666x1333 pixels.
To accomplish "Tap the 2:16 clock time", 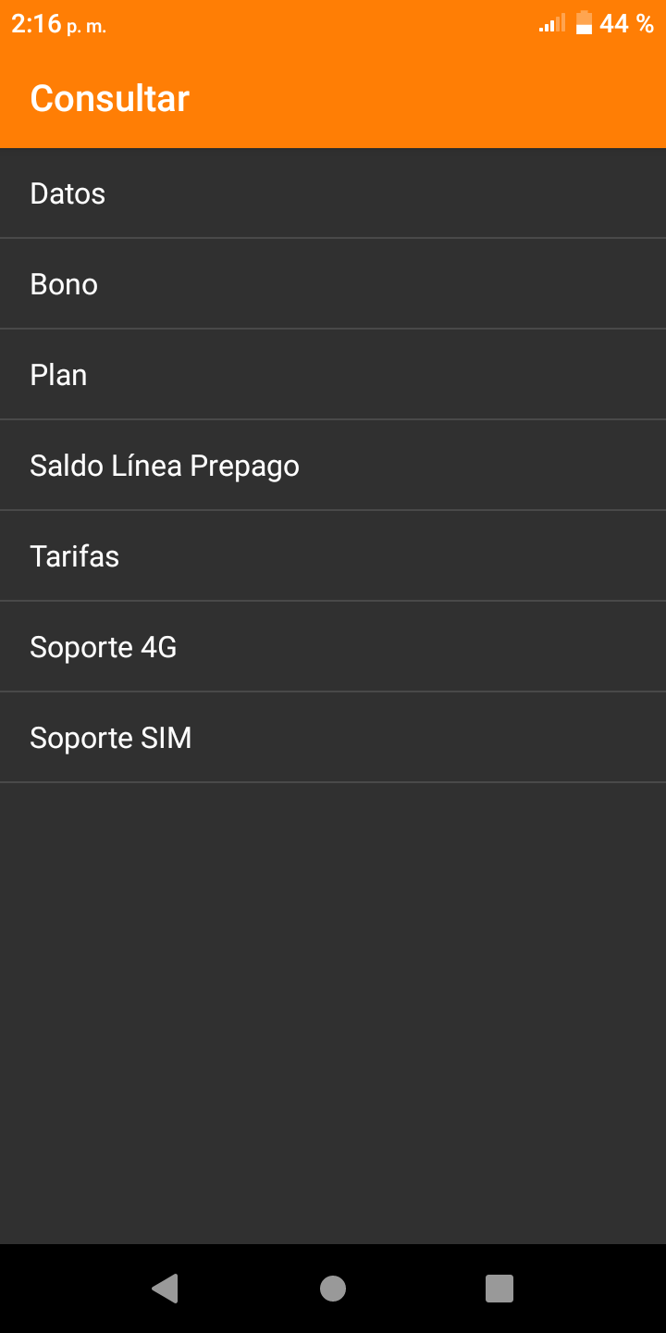I will tap(36, 24).
